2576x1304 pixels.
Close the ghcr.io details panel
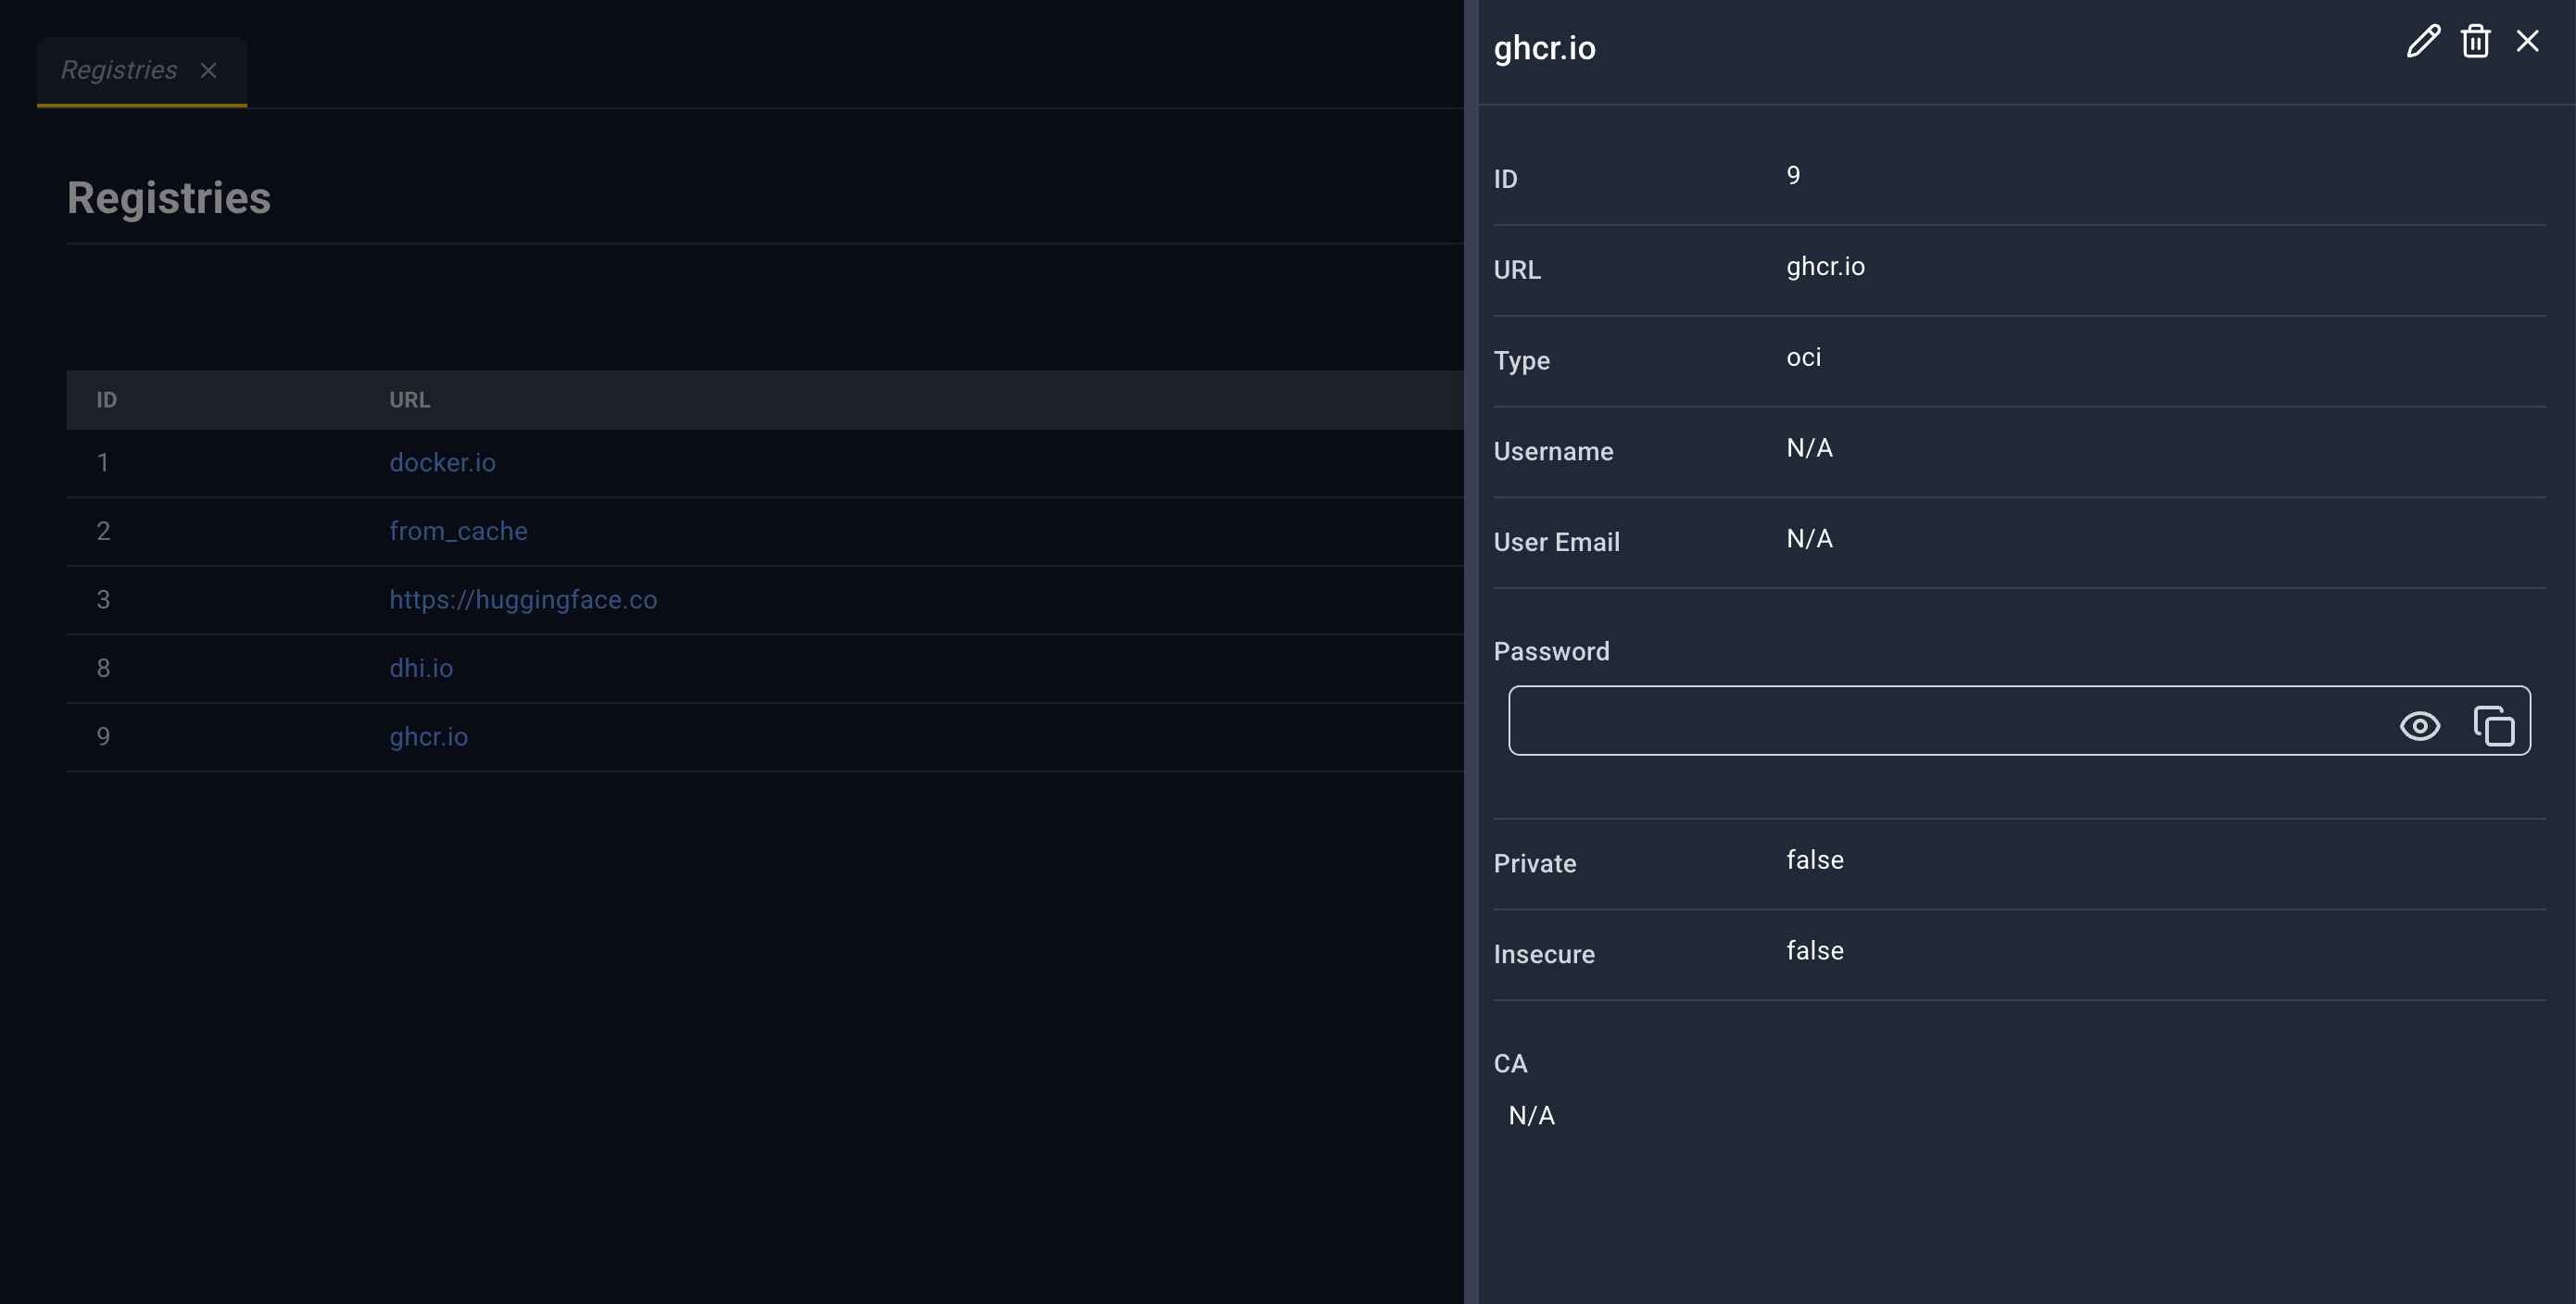click(x=2527, y=41)
